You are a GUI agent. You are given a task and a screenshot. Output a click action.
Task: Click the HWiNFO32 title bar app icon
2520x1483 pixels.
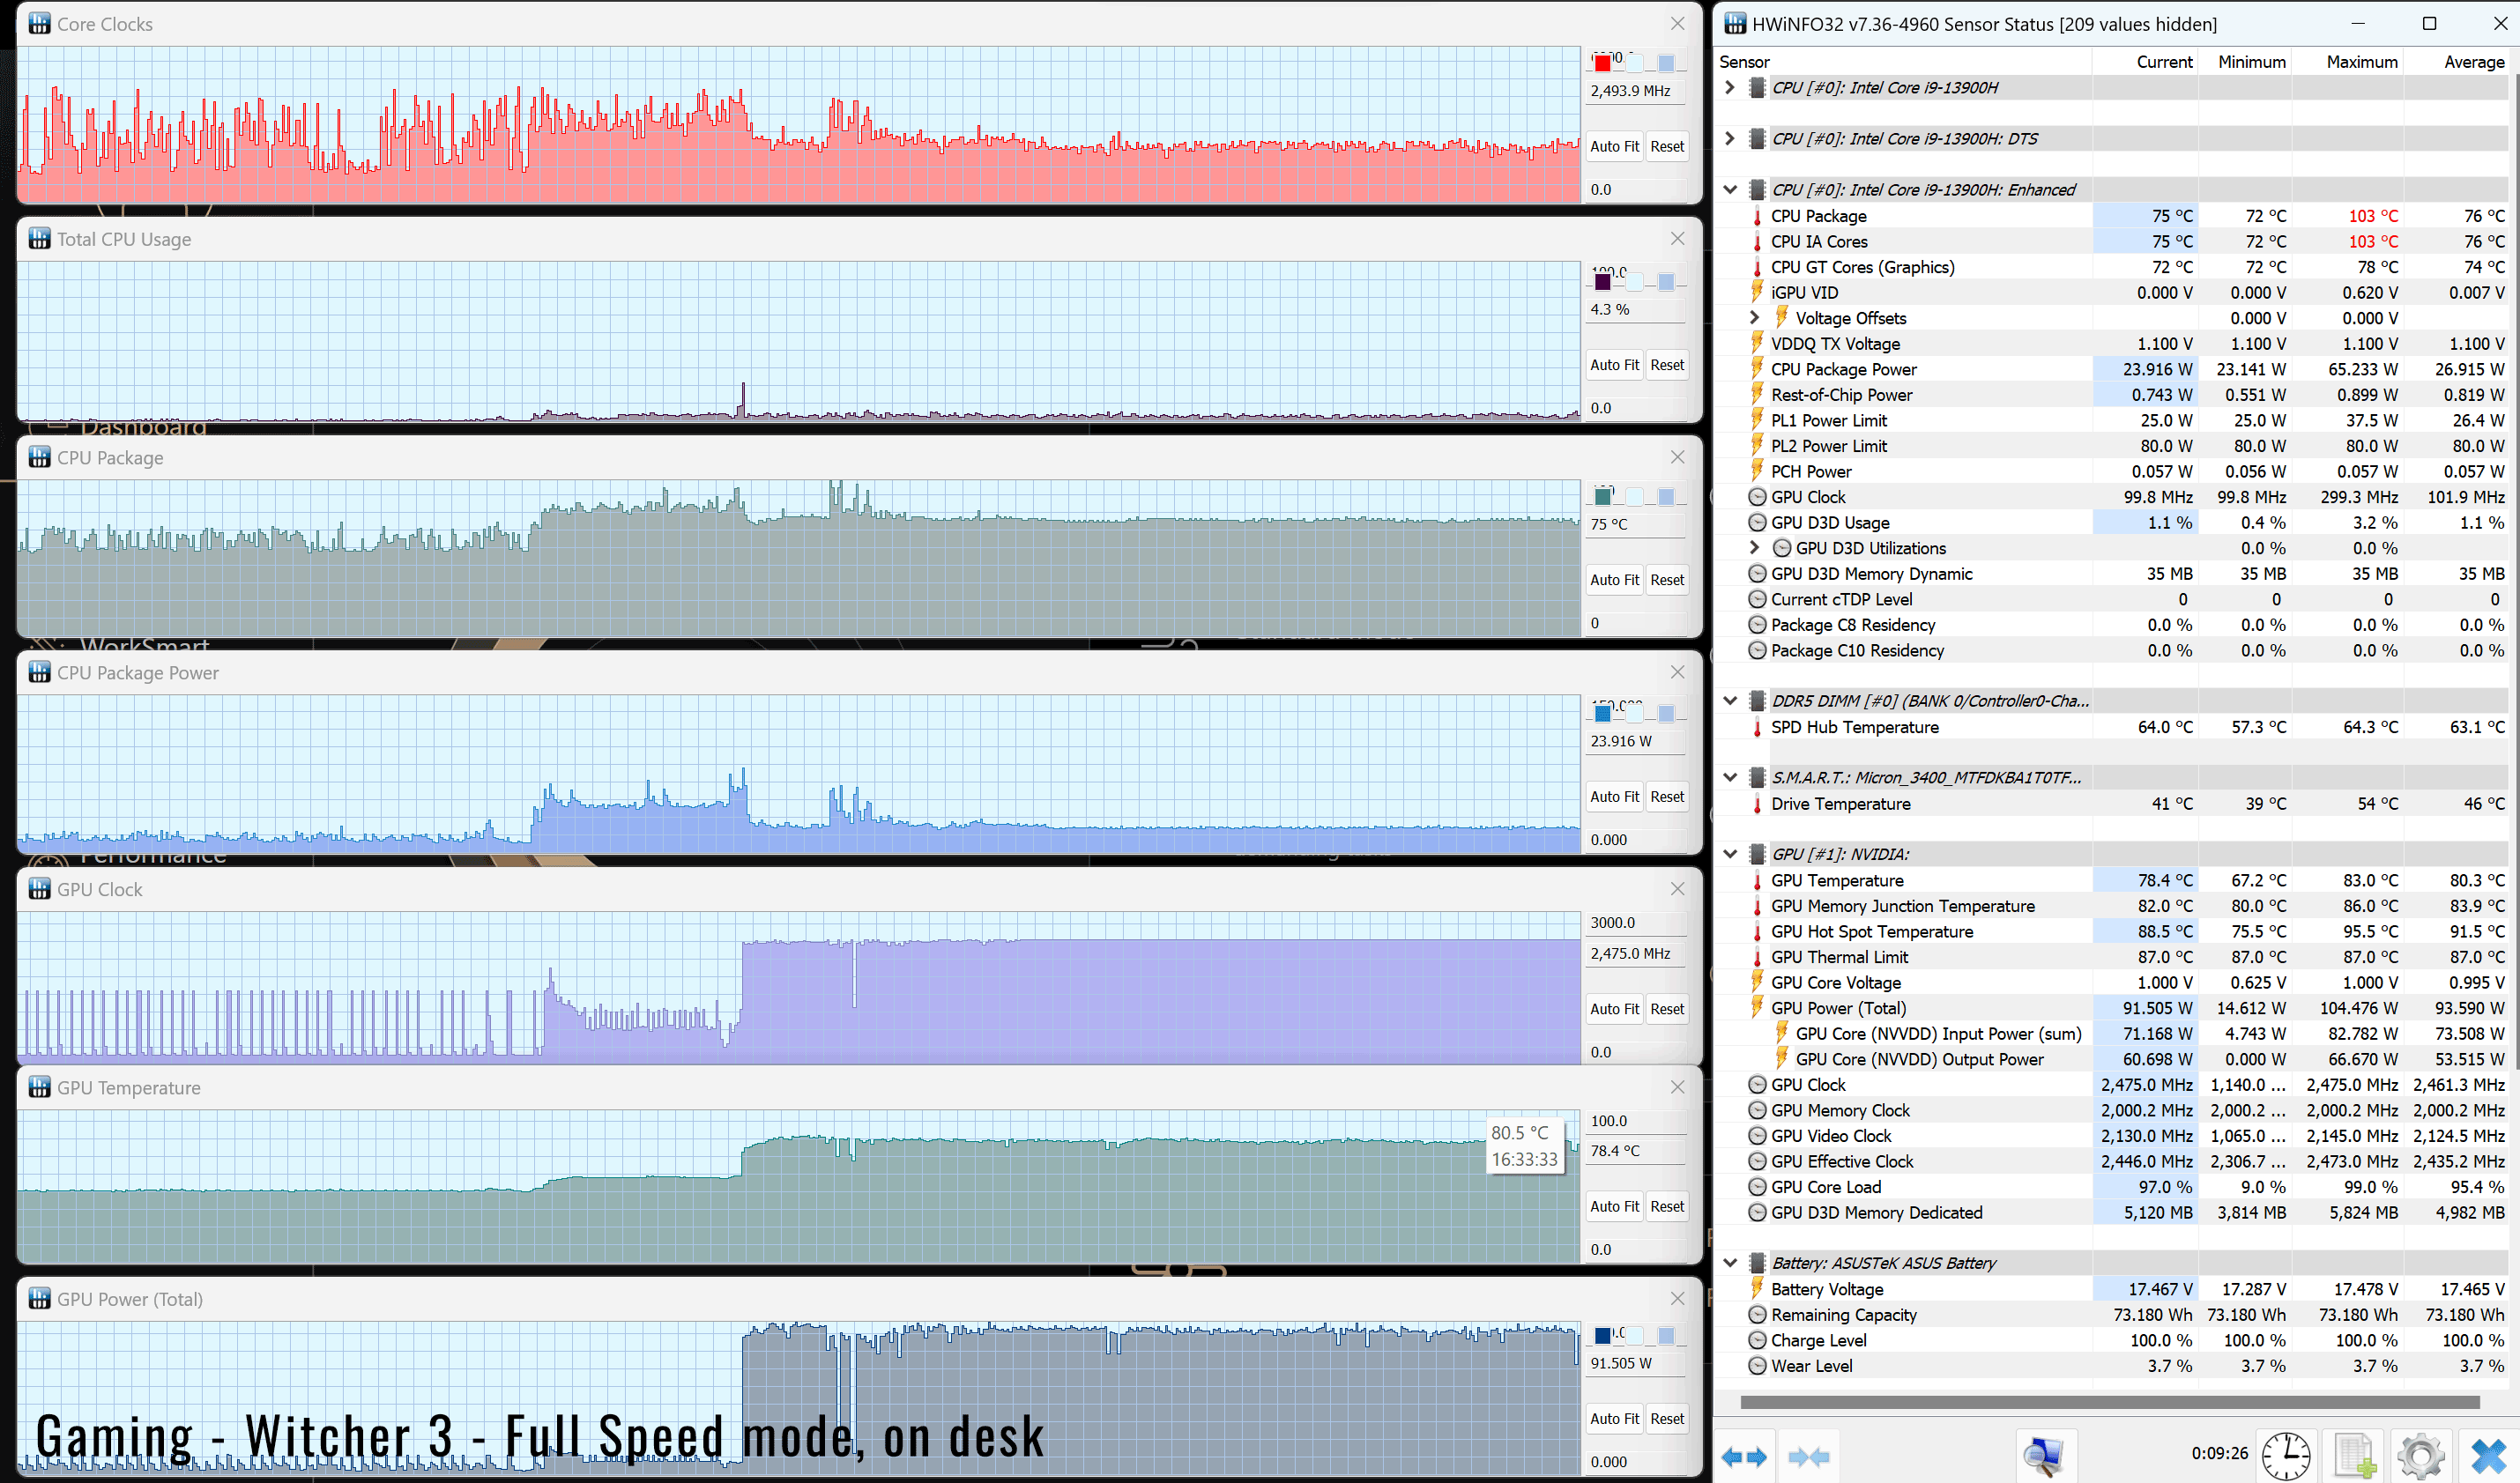click(1735, 23)
